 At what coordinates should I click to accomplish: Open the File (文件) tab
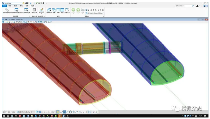pos(4,6)
